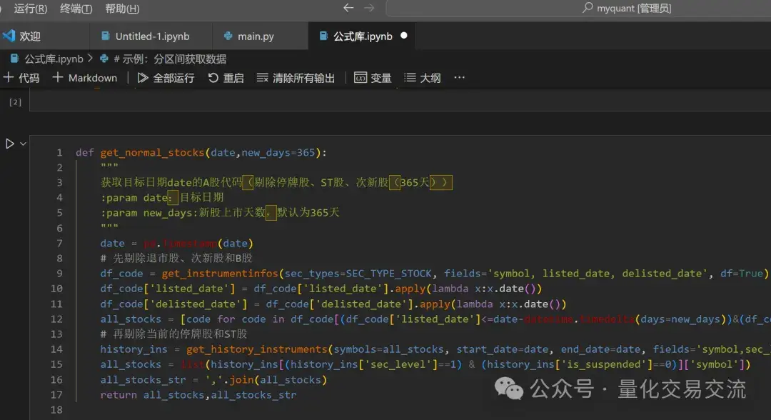This screenshot has height=420, width=771.
Task: Click the unsaved dot on 公式库.ipynb tab
Action: tap(403, 36)
